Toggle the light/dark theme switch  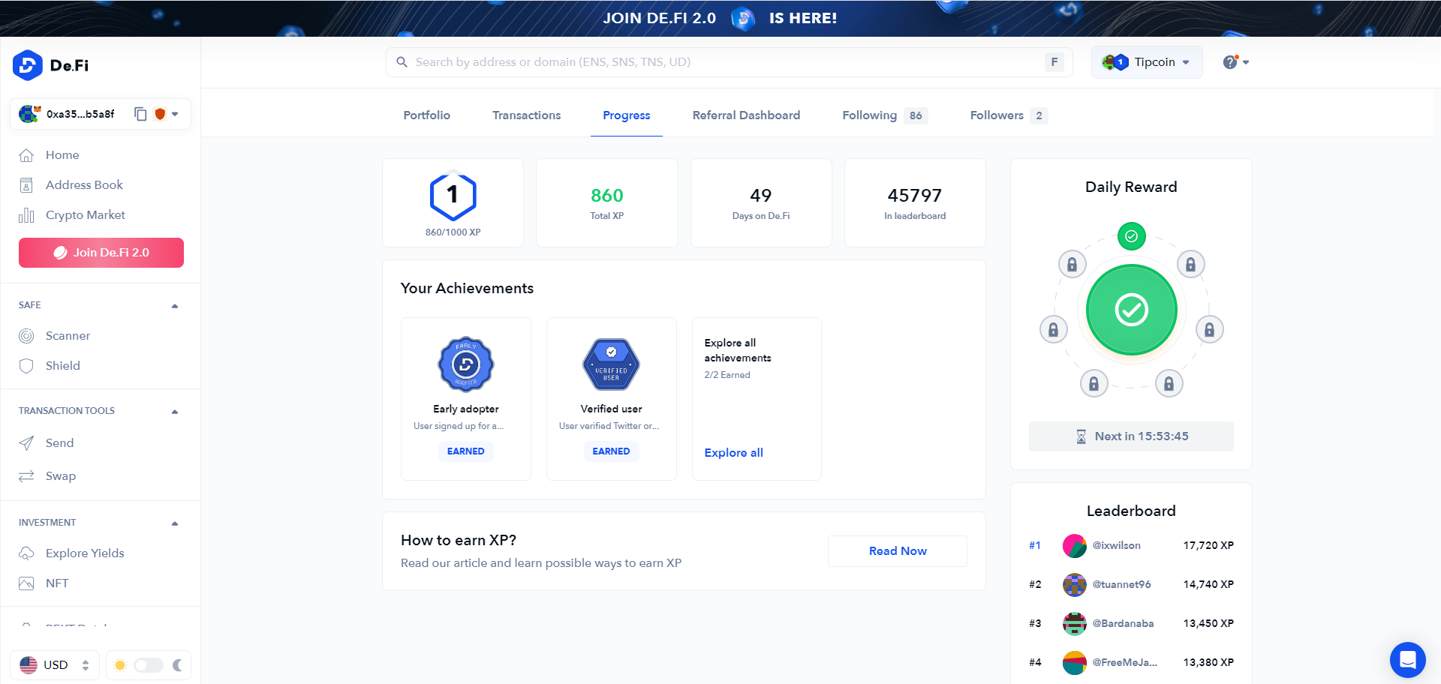(149, 665)
